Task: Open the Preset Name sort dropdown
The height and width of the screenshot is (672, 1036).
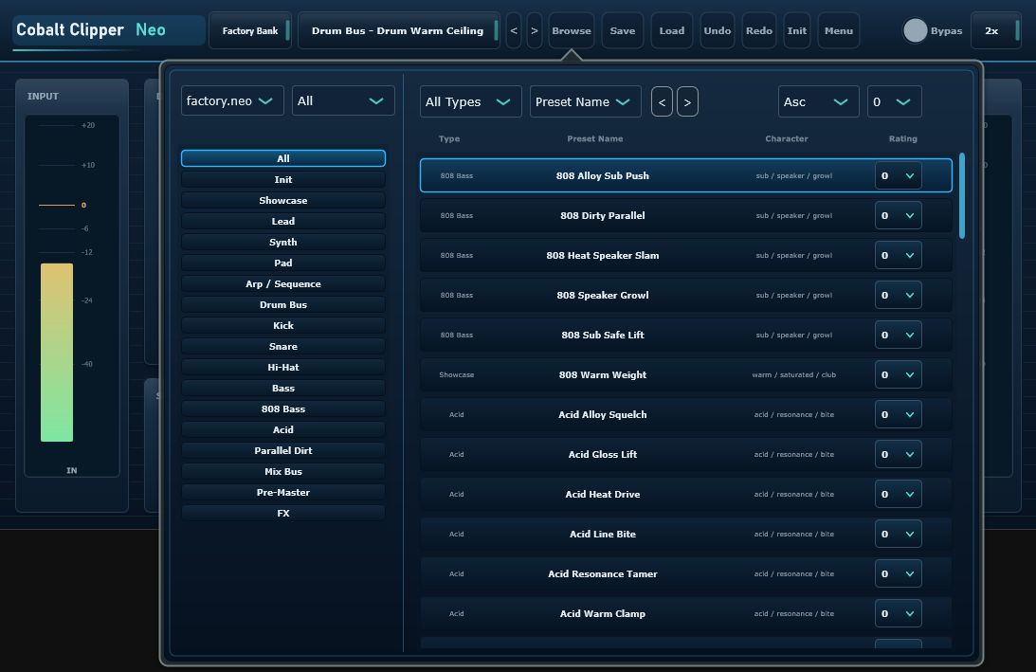Action: click(x=585, y=101)
